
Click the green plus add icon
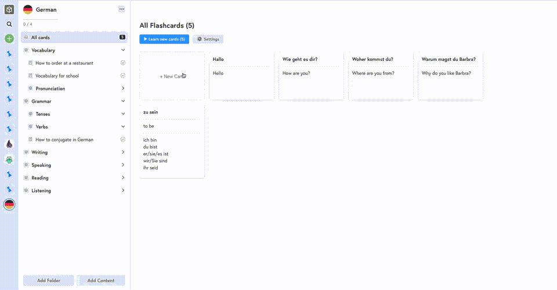pyautogui.click(x=9, y=39)
